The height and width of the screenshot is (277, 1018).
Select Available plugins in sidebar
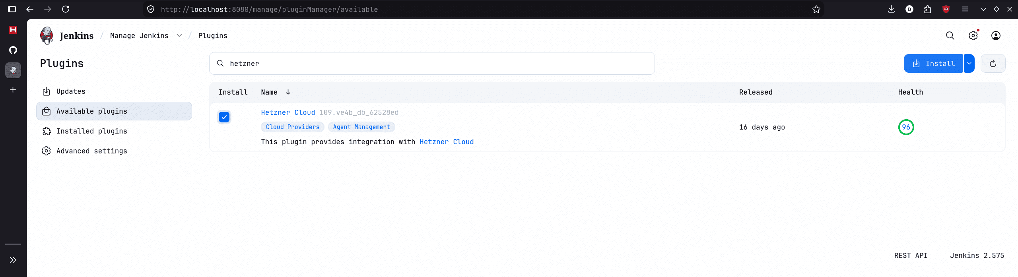pos(114,111)
